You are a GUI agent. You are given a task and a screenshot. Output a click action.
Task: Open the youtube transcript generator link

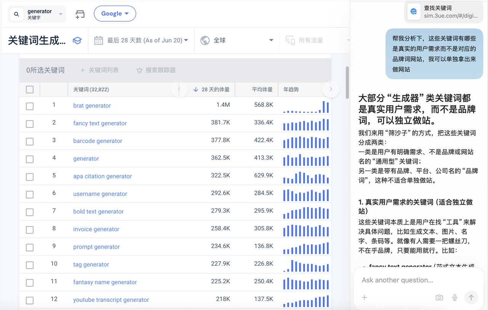point(111,300)
